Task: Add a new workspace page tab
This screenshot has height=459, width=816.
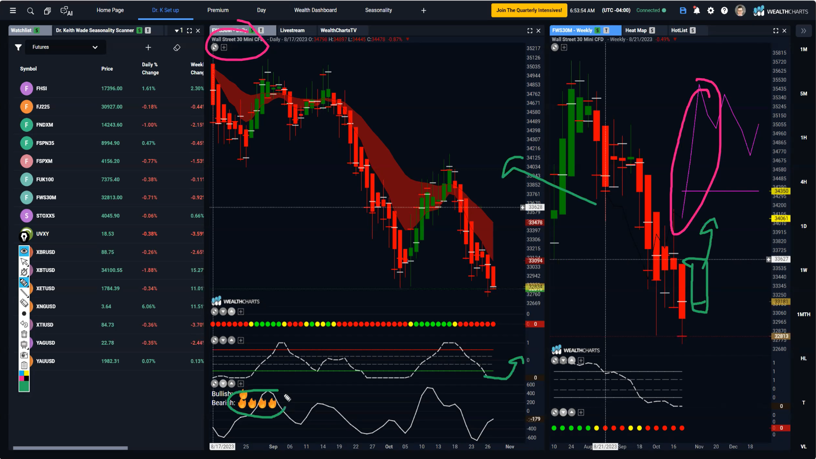Action: [423, 10]
